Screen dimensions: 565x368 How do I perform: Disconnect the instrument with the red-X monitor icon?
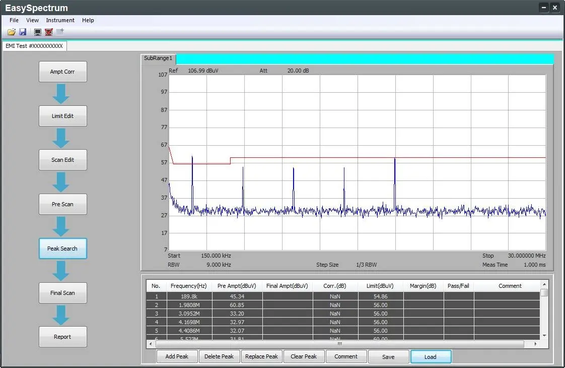click(x=48, y=31)
